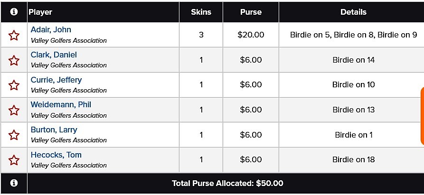424x195 pixels.
Task: Favorite John Adair with the star icon
Action: pos(14,35)
